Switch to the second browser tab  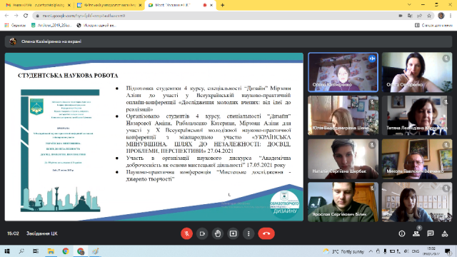[x=109, y=5]
